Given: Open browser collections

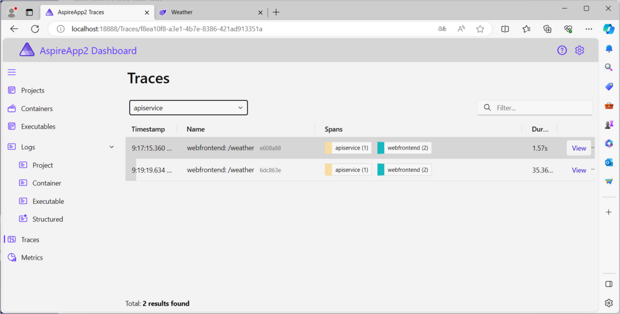Looking at the screenshot, I should coord(548,29).
